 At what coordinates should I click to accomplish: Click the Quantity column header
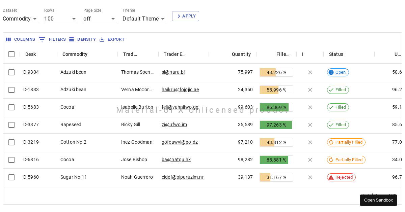[241, 54]
